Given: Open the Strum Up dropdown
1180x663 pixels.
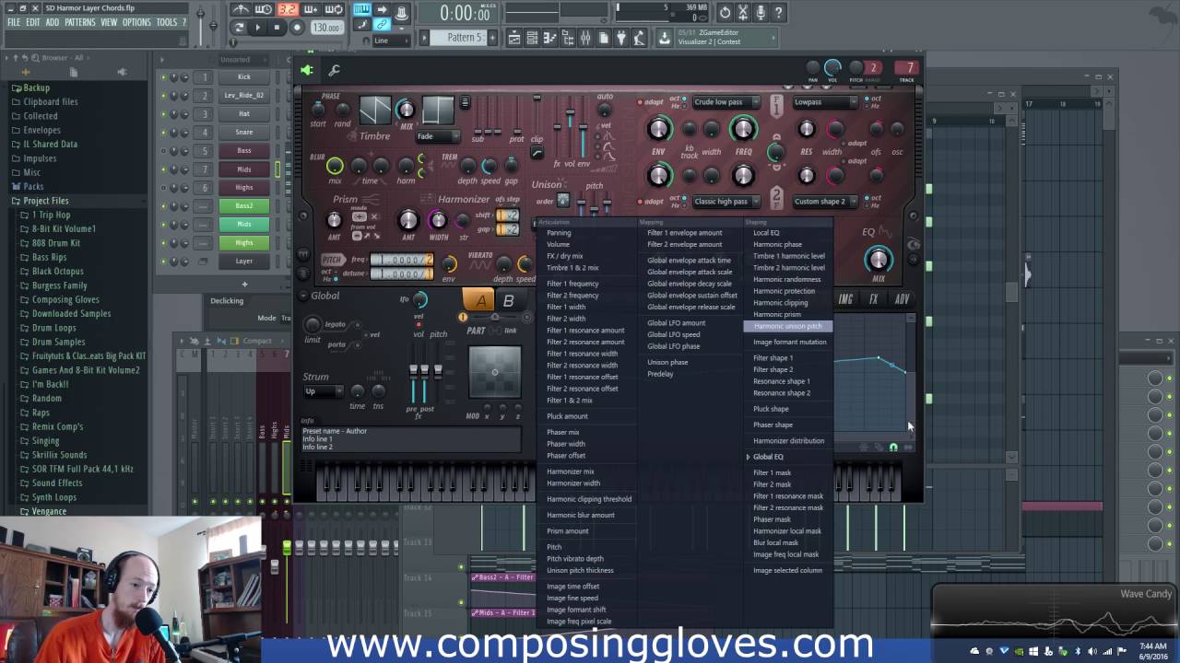Looking at the screenshot, I should pyautogui.click(x=324, y=391).
